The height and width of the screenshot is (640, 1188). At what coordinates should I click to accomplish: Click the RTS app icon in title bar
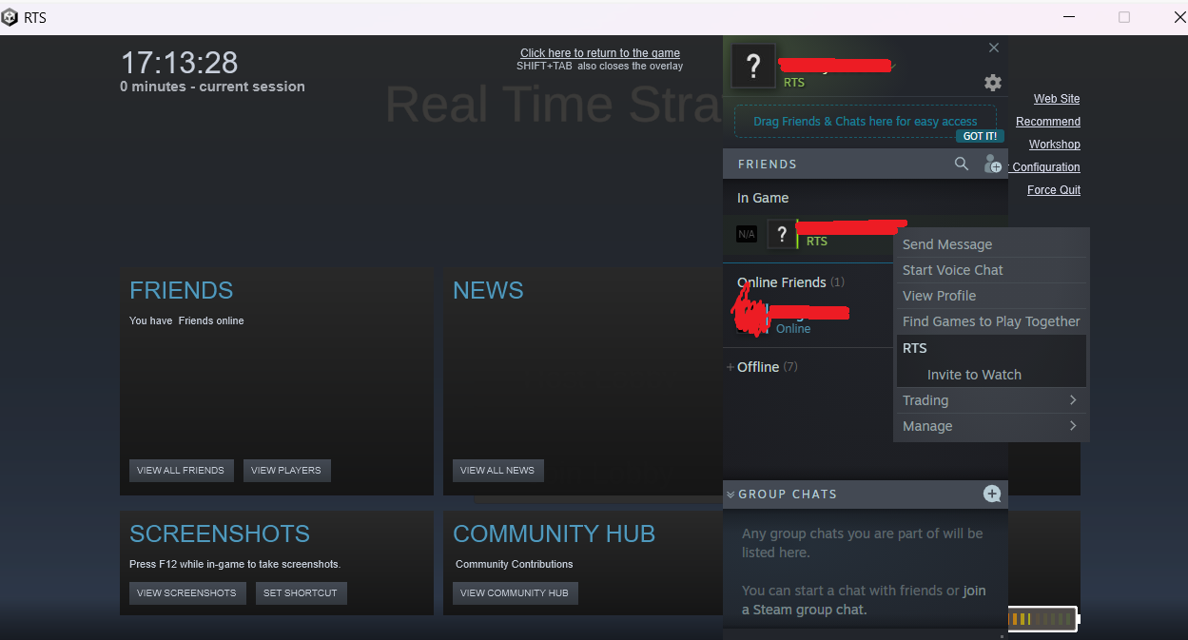pos(10,17)
